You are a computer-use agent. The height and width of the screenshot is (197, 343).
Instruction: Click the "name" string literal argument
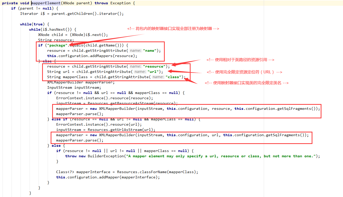150,51
